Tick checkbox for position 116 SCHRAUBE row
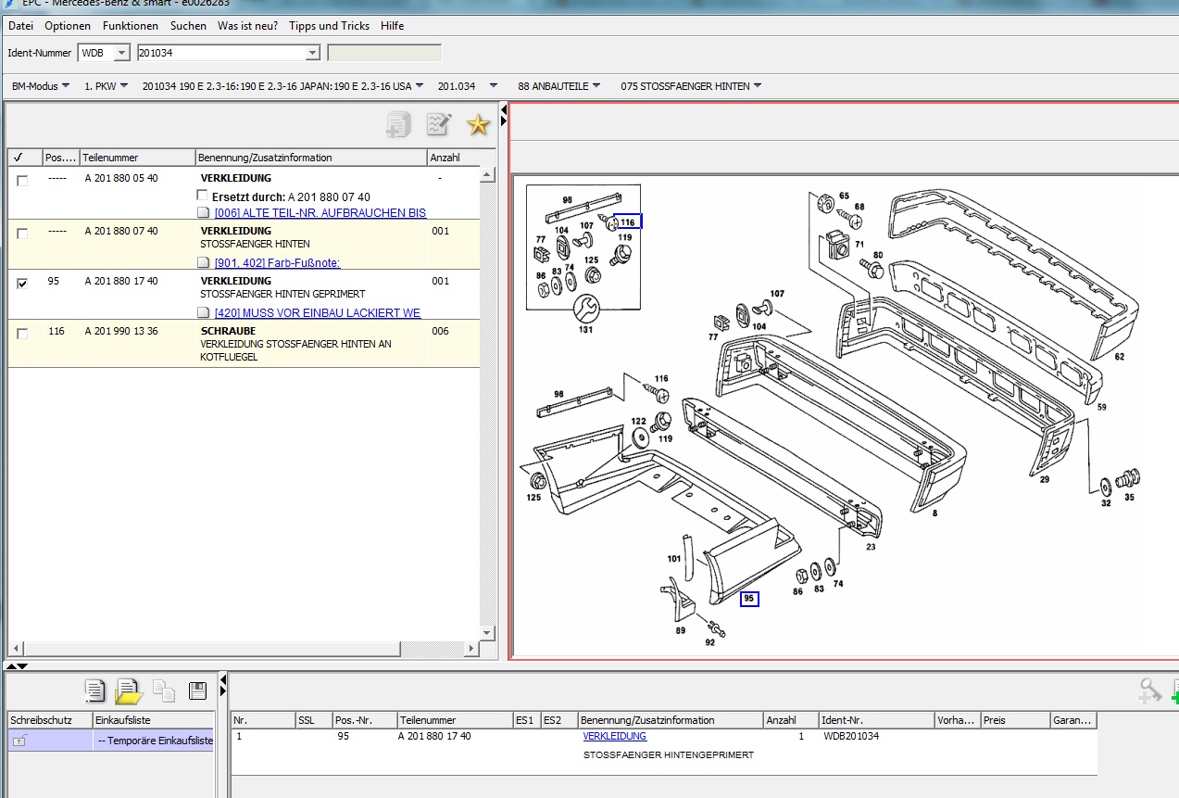 click(22, 334)
